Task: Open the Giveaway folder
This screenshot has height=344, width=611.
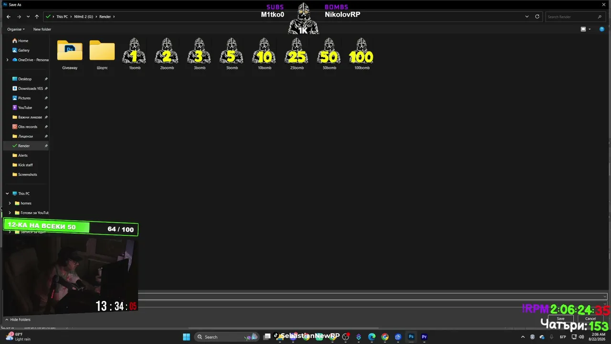Action: 70,55
